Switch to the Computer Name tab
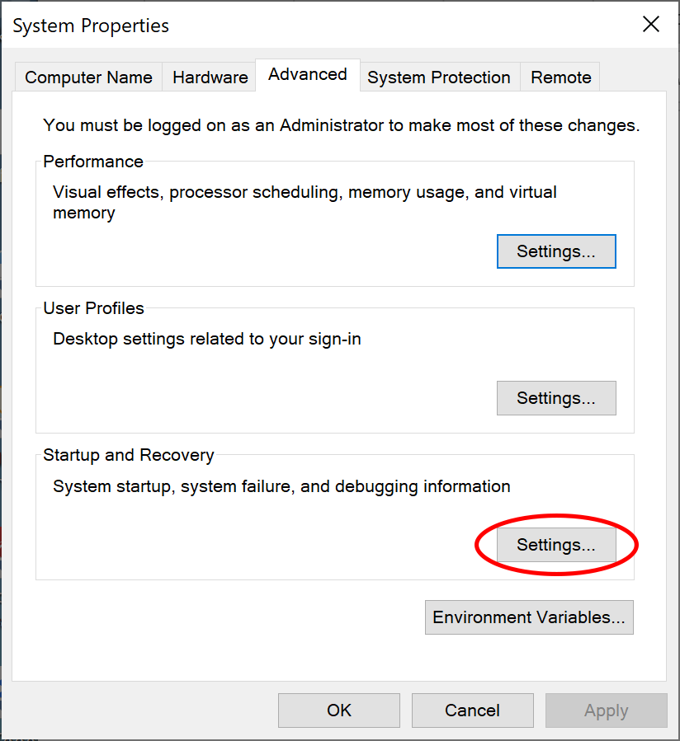The width and height of the screenshot is (680, 741). pos(88,77)
